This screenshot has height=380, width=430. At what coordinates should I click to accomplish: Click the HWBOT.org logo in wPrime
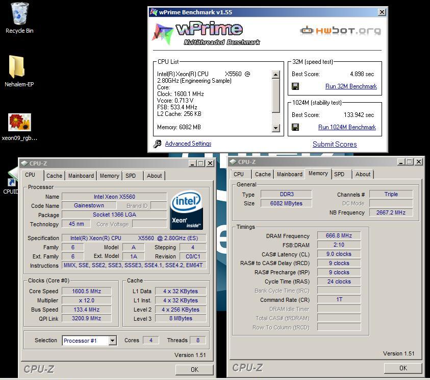(340, 30)
